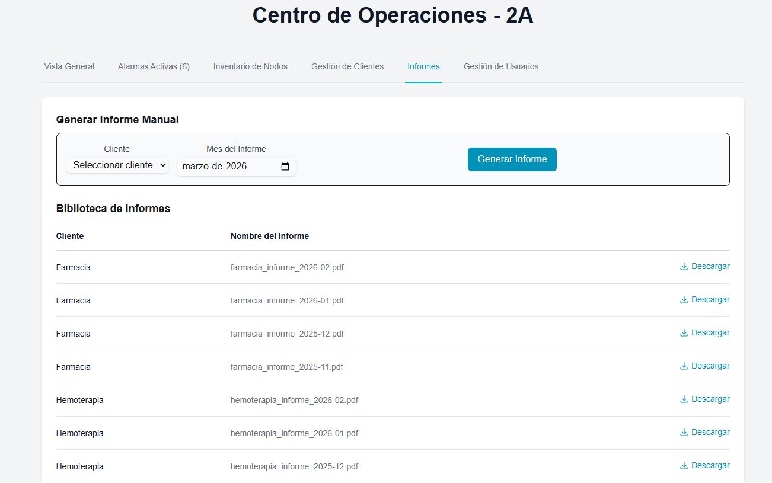Click Farmacia cell in the 2026-02 report row
This screenshot has width=772, height=483.
74,268
